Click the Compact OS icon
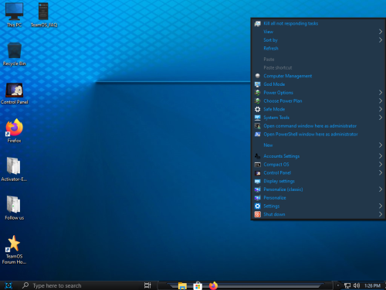 click(x=257, y=165)
